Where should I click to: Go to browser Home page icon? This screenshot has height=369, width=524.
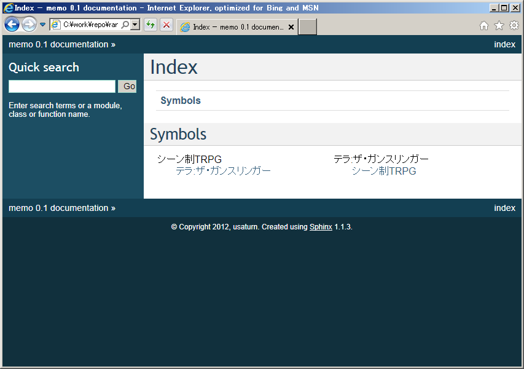[484, 26]
